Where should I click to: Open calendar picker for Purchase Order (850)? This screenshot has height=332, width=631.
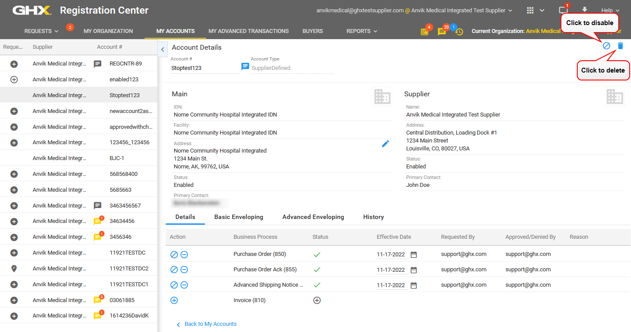click(413, 255)
